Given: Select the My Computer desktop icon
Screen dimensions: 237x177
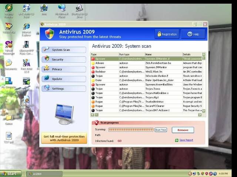Looking at the screenshot, I should (x=9, y=83).
